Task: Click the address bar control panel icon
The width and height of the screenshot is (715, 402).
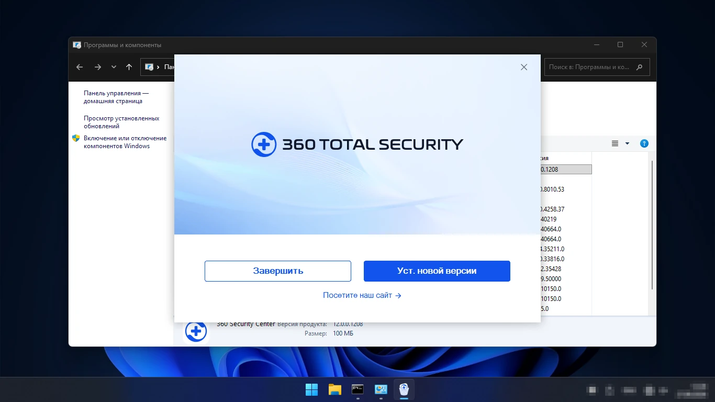Action: point(149,67)
